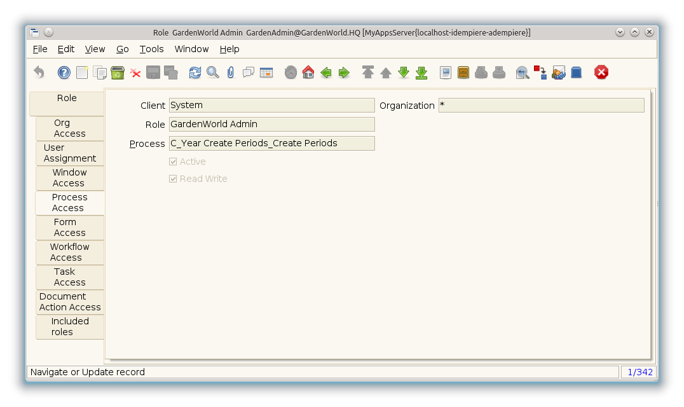The height and width of the screenshot is (407, 684).
Task: Switch to the Window Access tab
Action: (69, 178)
